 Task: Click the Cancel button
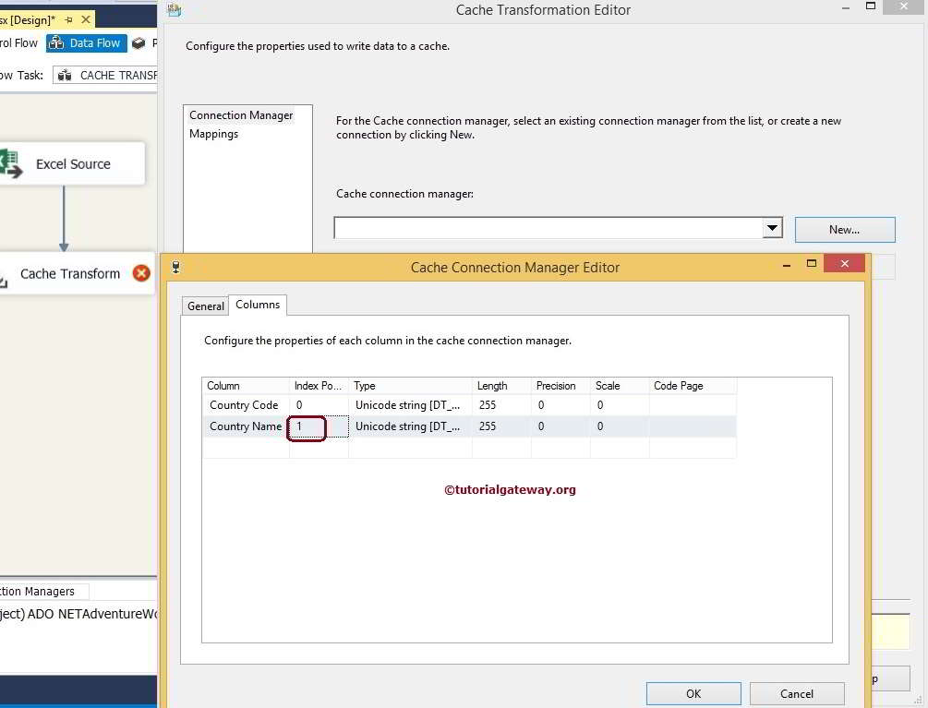(x=796, y=693)
